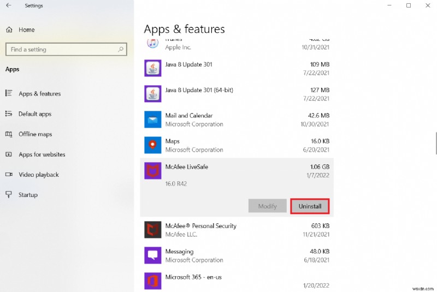This screenshot has width=437, height=292.
Task: Uninstall McAfee LiveSafe
Action: (310, 206)
